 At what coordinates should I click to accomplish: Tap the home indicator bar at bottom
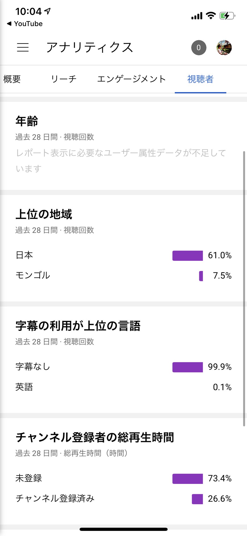pyautogui.click(x=123, y=529)
